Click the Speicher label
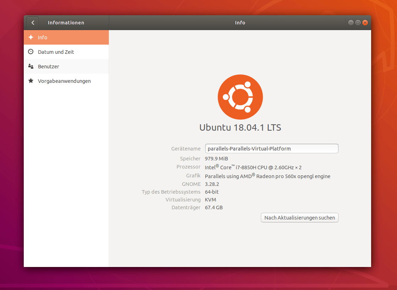This screenshot has width=397, height=290. pos(190,159)
